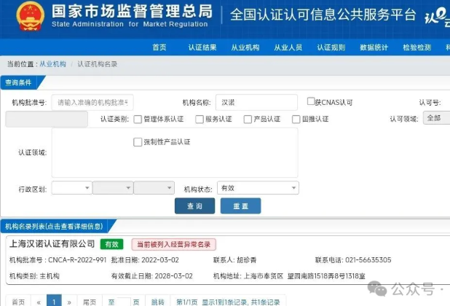This screenshot has height=306, width=450.
Task: Open the 数据统计 menu item
Action: (x=374, y=47)
